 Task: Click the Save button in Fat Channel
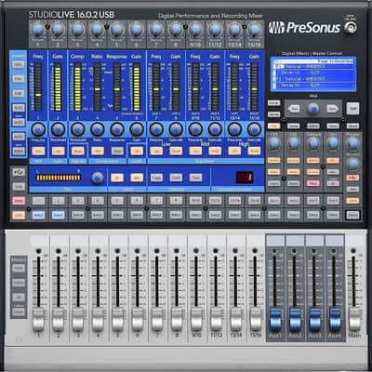pyautogui.click(x=195, y=178)
